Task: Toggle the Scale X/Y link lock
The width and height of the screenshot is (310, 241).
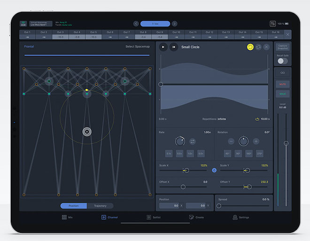Action: click(x=214, y=170)
